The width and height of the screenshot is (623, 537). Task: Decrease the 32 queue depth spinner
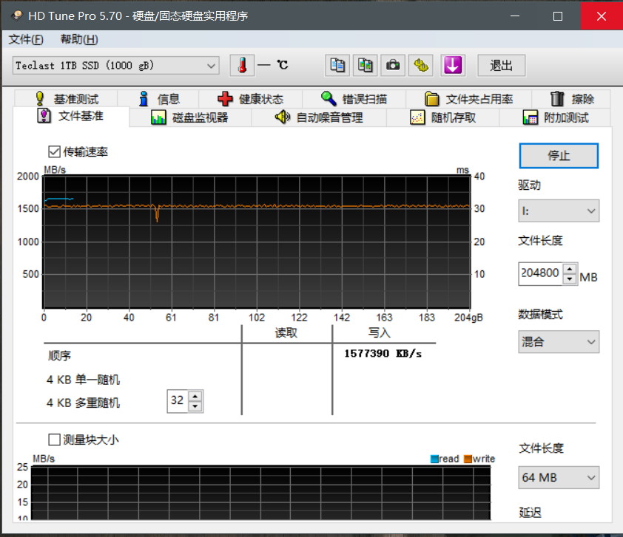(195, 406)
